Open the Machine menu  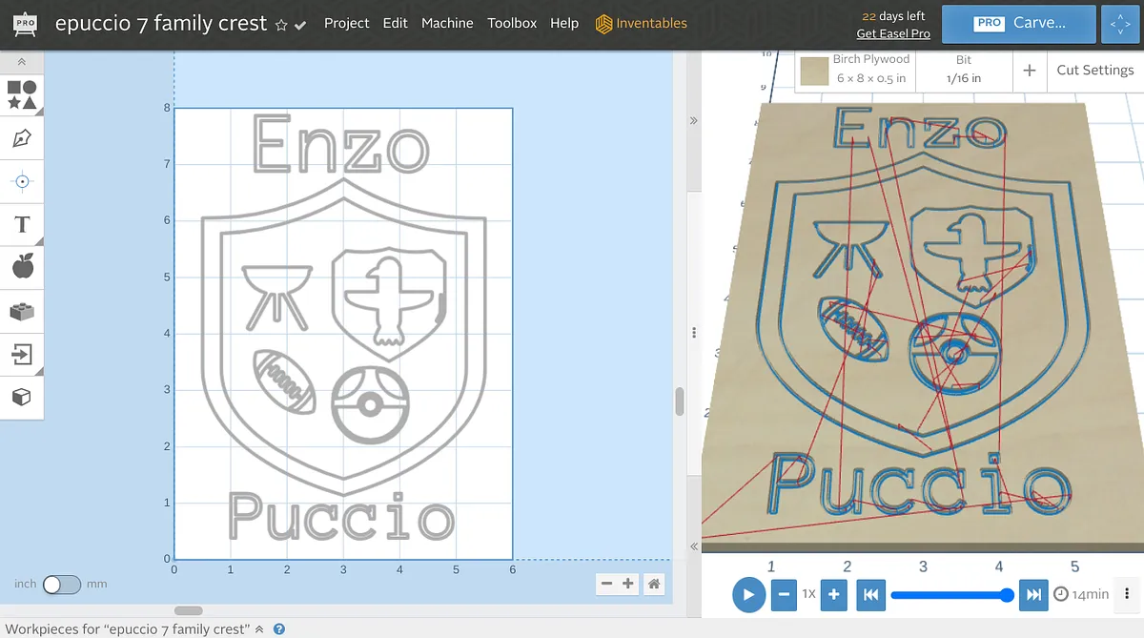[447, 23]
